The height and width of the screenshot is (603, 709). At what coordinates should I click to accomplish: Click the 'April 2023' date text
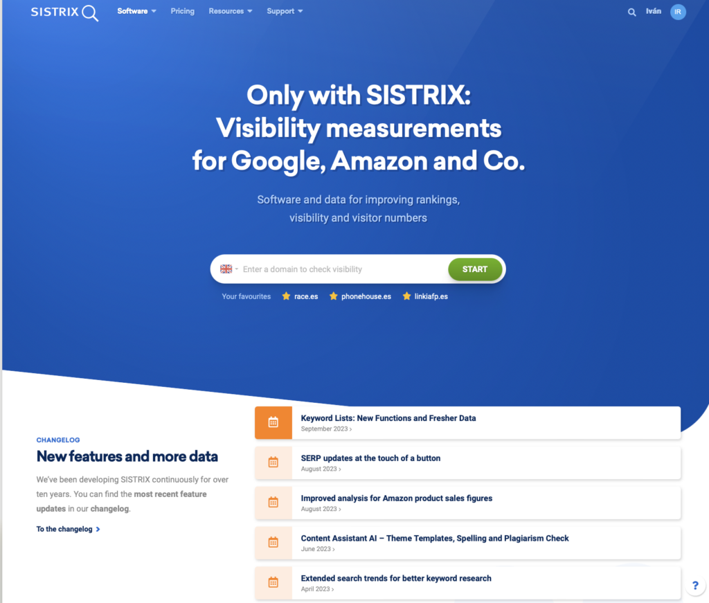[x=315, y=589]
